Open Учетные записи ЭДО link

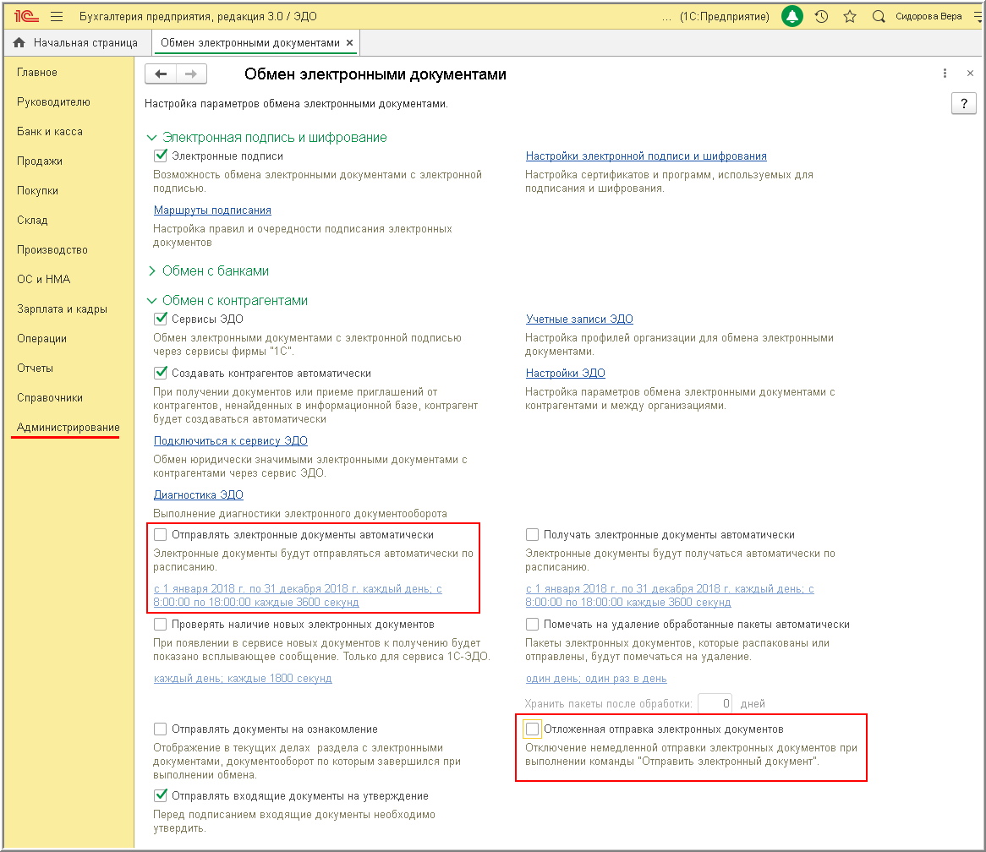coord(579,319)
